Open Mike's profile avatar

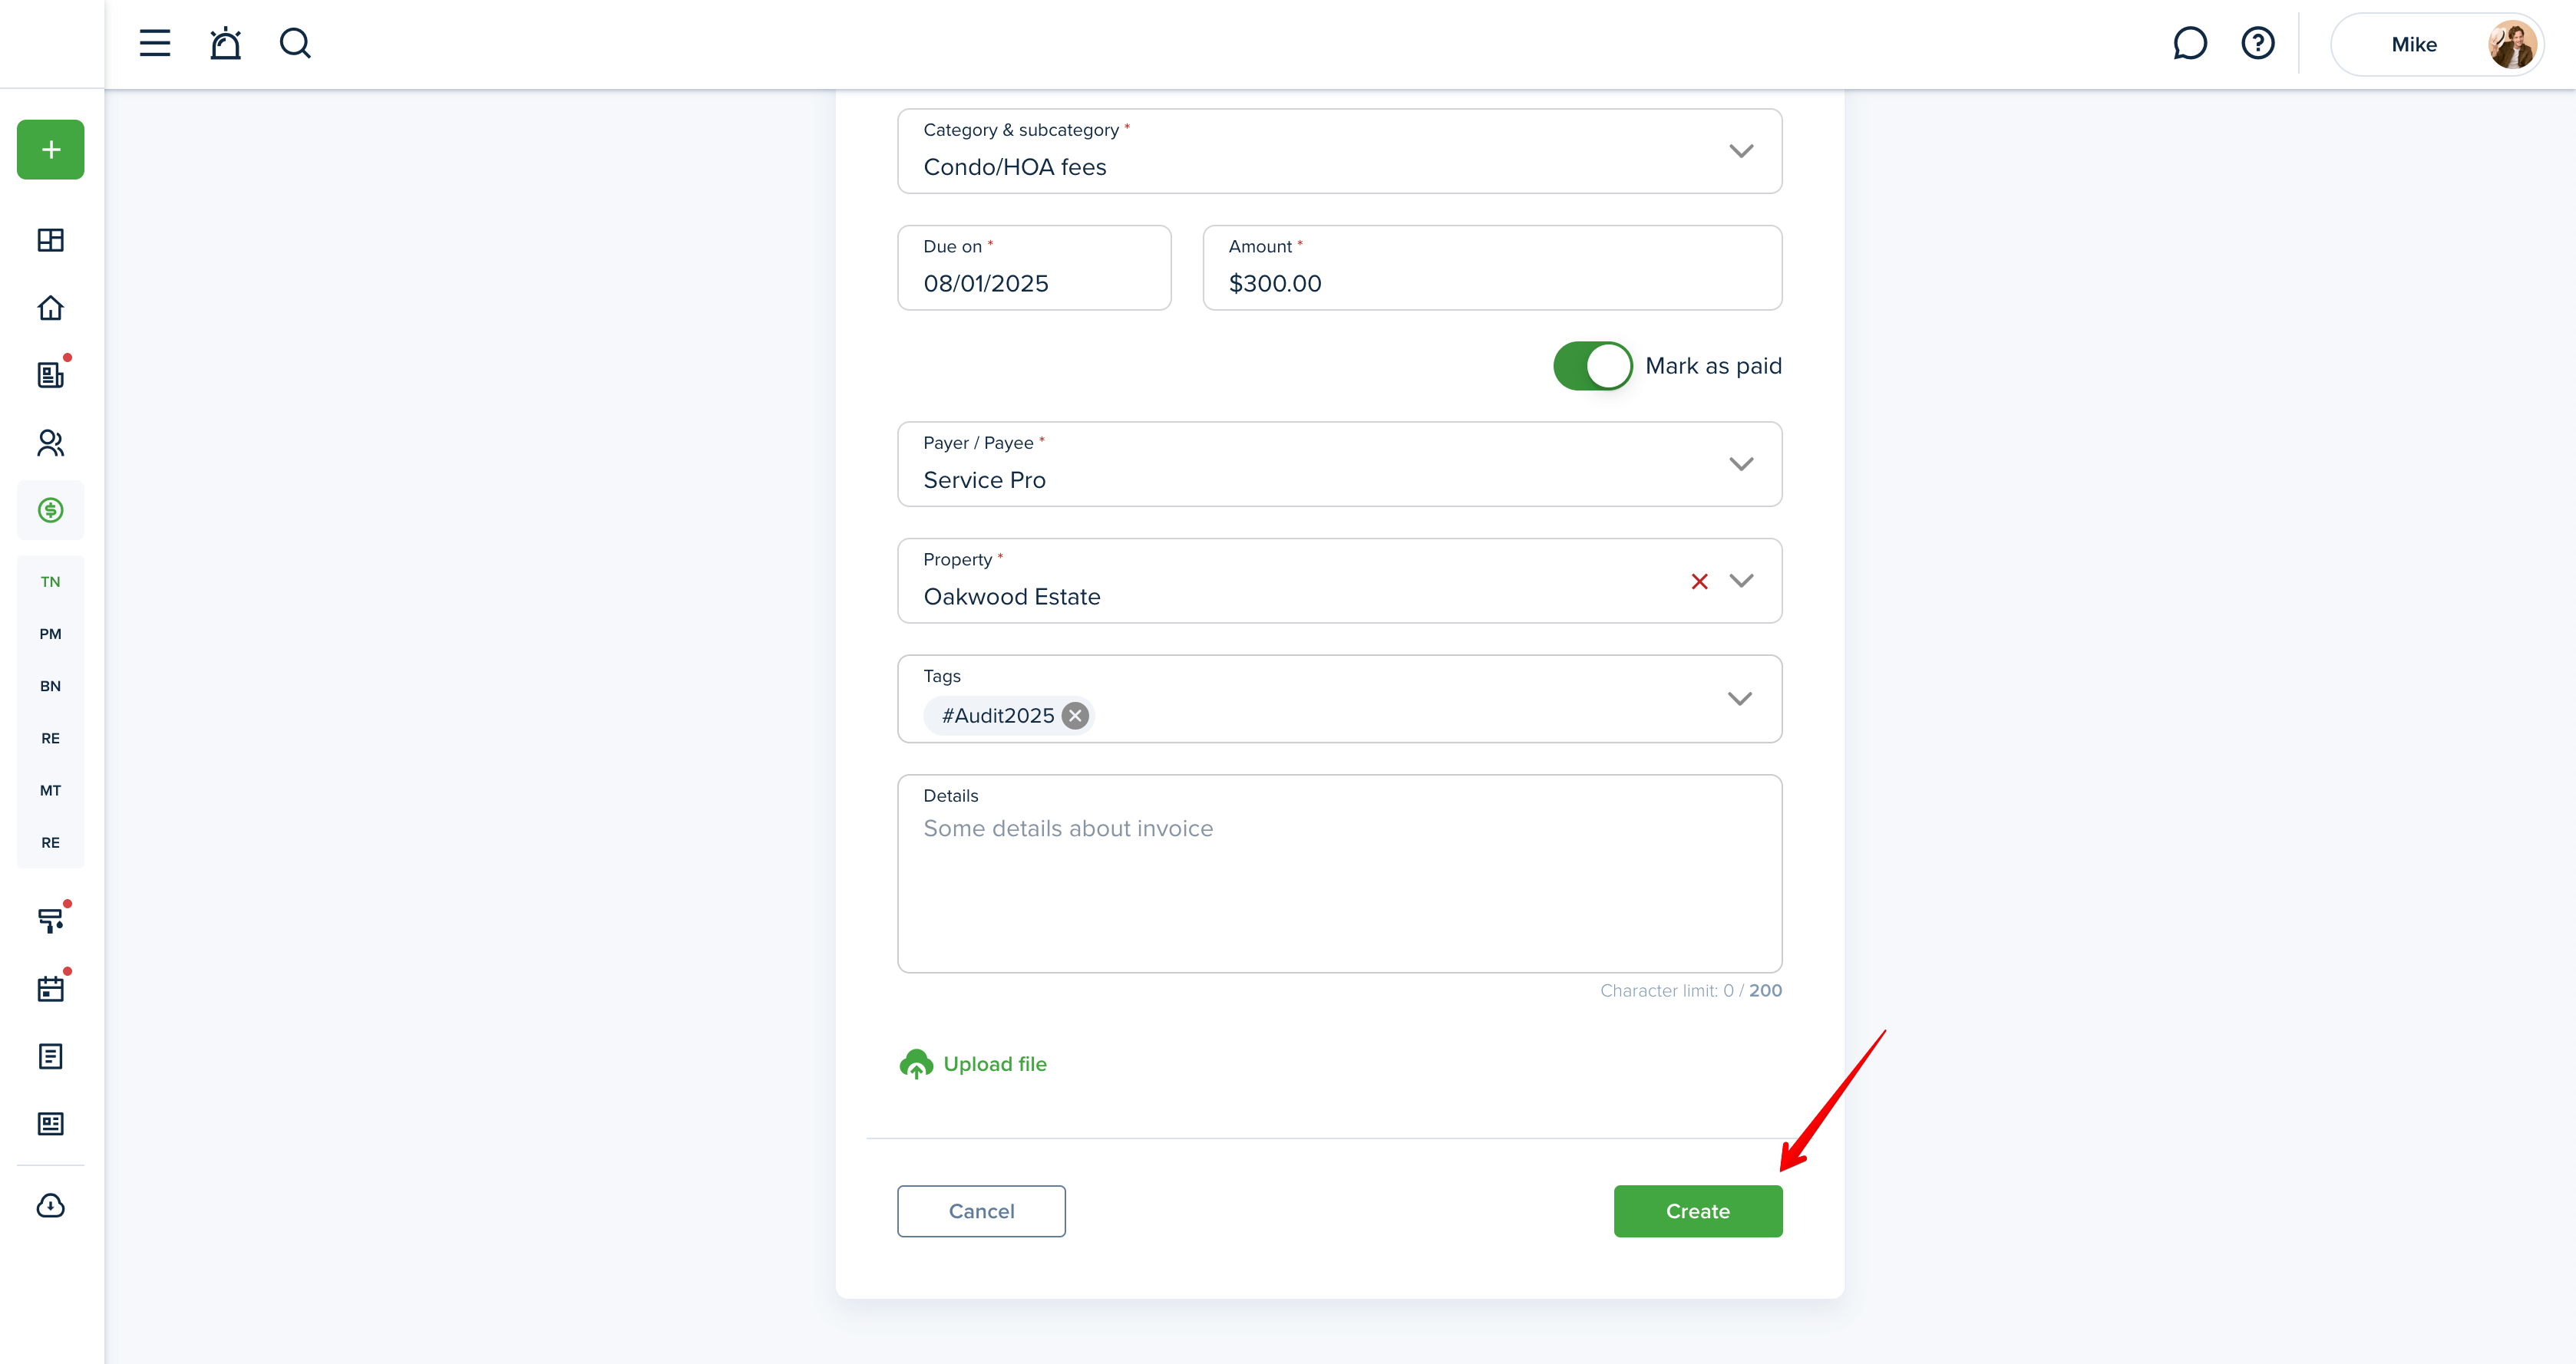click(2512, 44)
